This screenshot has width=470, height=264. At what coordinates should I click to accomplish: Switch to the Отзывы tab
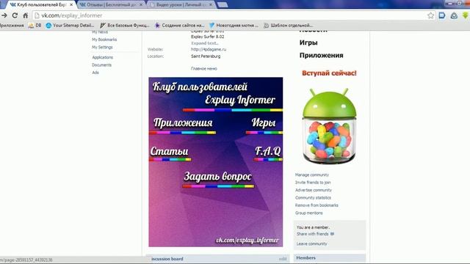[111, 5]
